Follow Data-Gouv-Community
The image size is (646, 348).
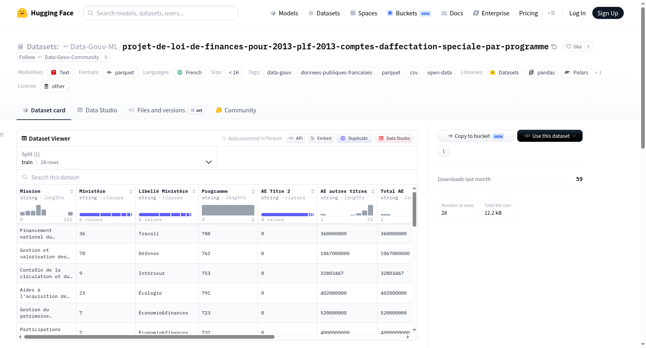tap(59, 57)
